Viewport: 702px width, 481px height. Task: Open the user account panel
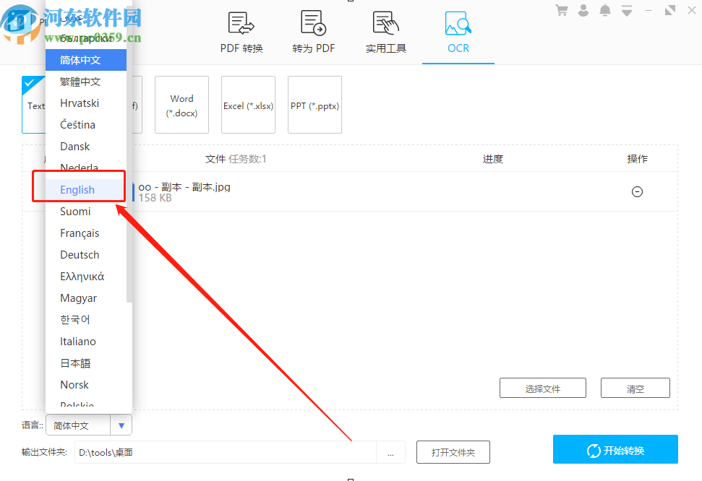click(x=583, y=10)
